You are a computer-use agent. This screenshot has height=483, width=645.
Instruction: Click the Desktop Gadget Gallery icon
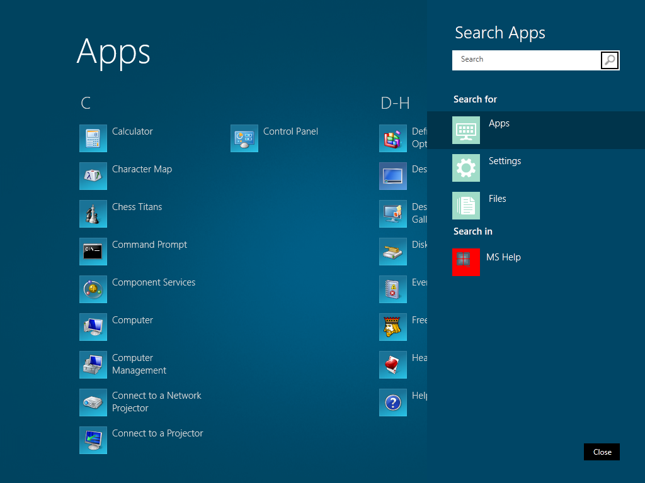coord(393,214)
